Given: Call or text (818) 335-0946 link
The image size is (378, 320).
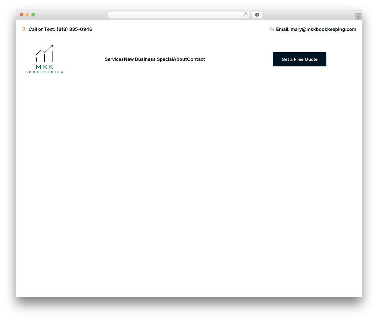Looking at the screenshot, I should pyautogui.click(x=60, y=29).
